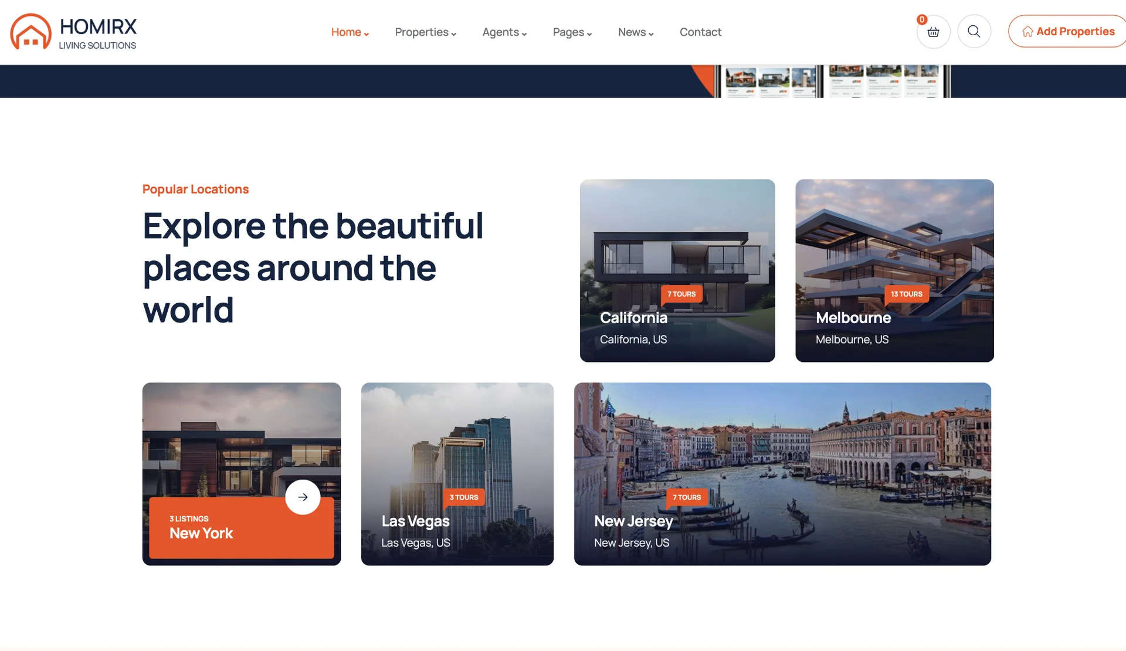The width and height of the screenshot is (1126, 651).
Task: Click the 7 Tours badge on California
Action: click(x=681, y=294)
